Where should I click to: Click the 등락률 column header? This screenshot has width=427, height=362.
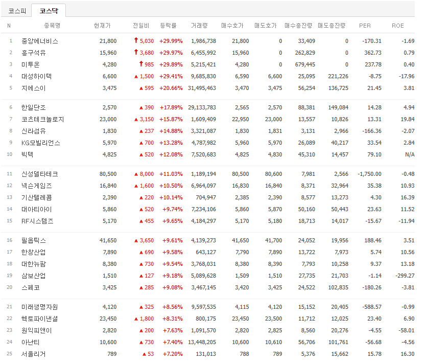(x=168, y=26)
